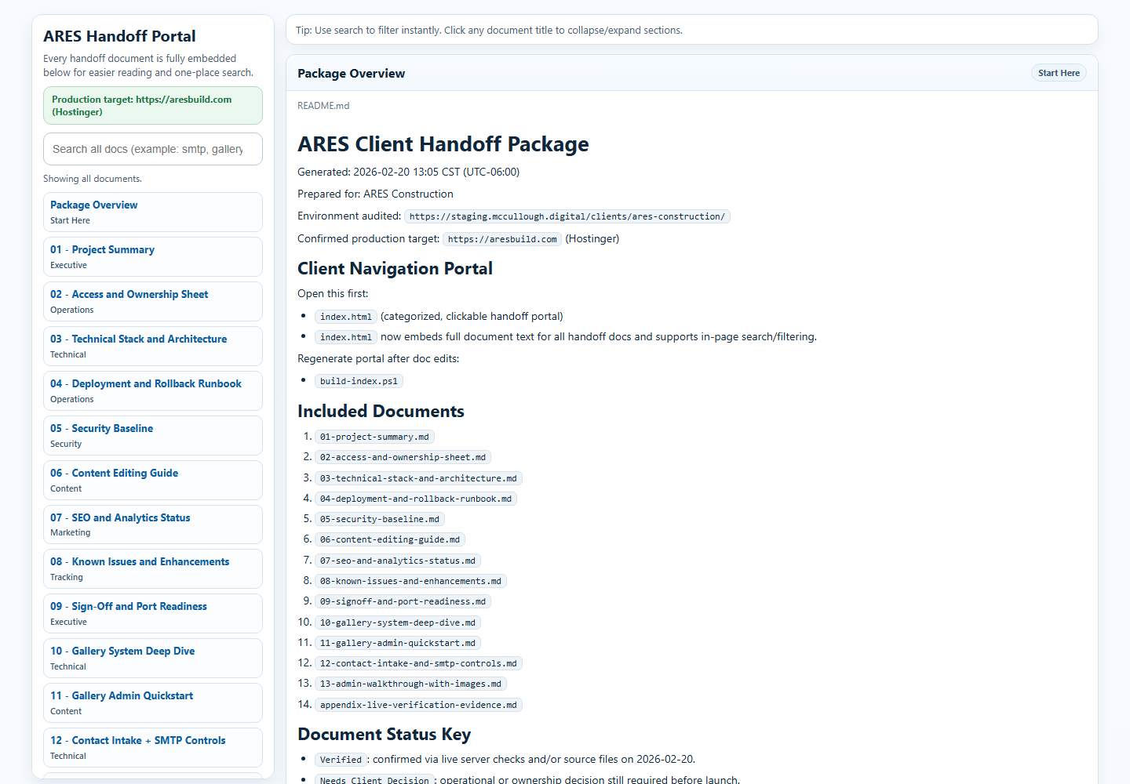Click the "Start Here" badge on Package Overview
The height and width of the screenshot is (784, 1130).
pyautogui.click(x=1059, y=72)
